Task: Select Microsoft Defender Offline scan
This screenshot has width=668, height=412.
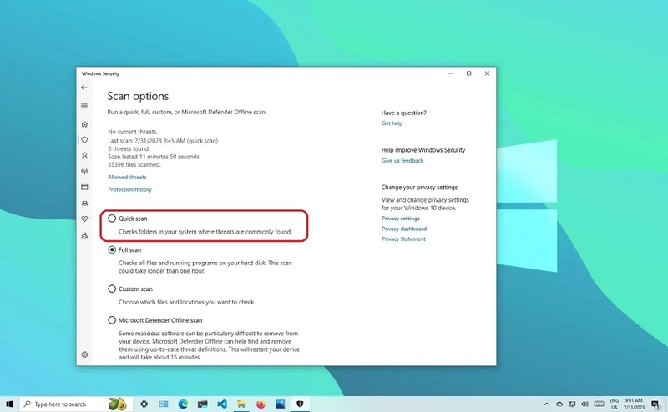Action: tap(112, 320)
